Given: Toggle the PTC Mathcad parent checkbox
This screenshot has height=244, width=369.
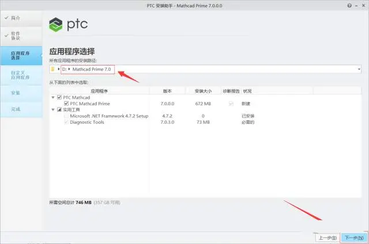Looking at the screenshot, I should (59, 97).
